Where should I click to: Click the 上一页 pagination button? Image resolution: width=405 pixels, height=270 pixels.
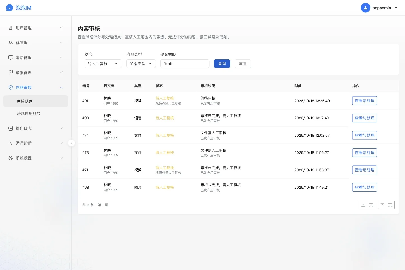[x=367, y=205]
